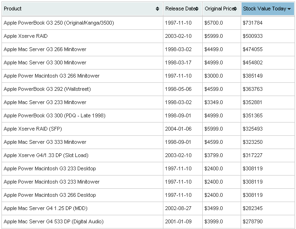Sort table by Original Price header
The image size is (296, 229).
coord(222,9)
